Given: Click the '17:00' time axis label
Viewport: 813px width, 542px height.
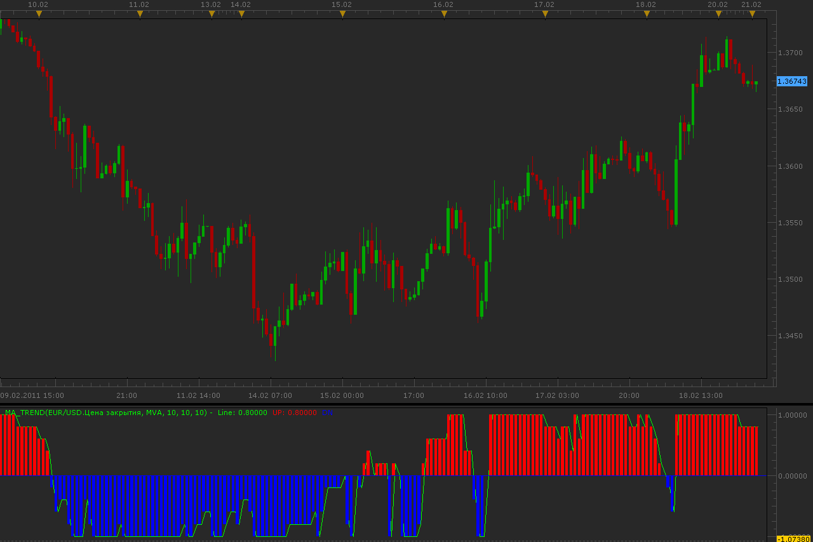Looking at the screenshot, I should (x=414, y=395).
